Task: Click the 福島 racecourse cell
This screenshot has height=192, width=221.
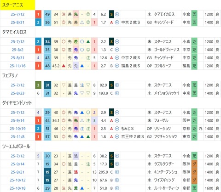Action: coord(186,66)
